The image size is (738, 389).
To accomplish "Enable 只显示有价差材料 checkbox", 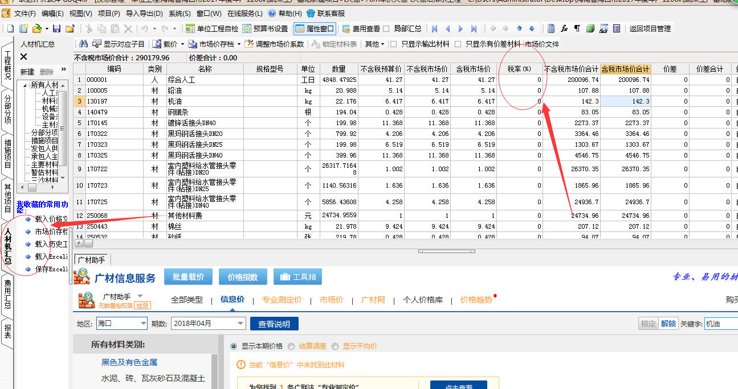I will point(458,44).
